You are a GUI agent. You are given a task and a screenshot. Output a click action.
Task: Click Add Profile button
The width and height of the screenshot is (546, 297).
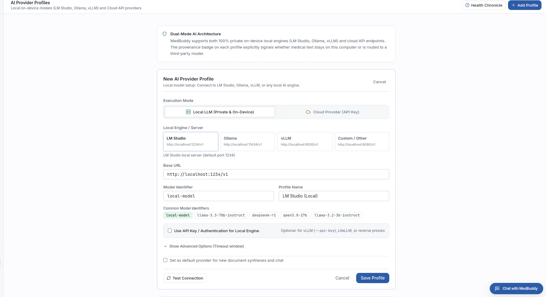pos(525,5)
